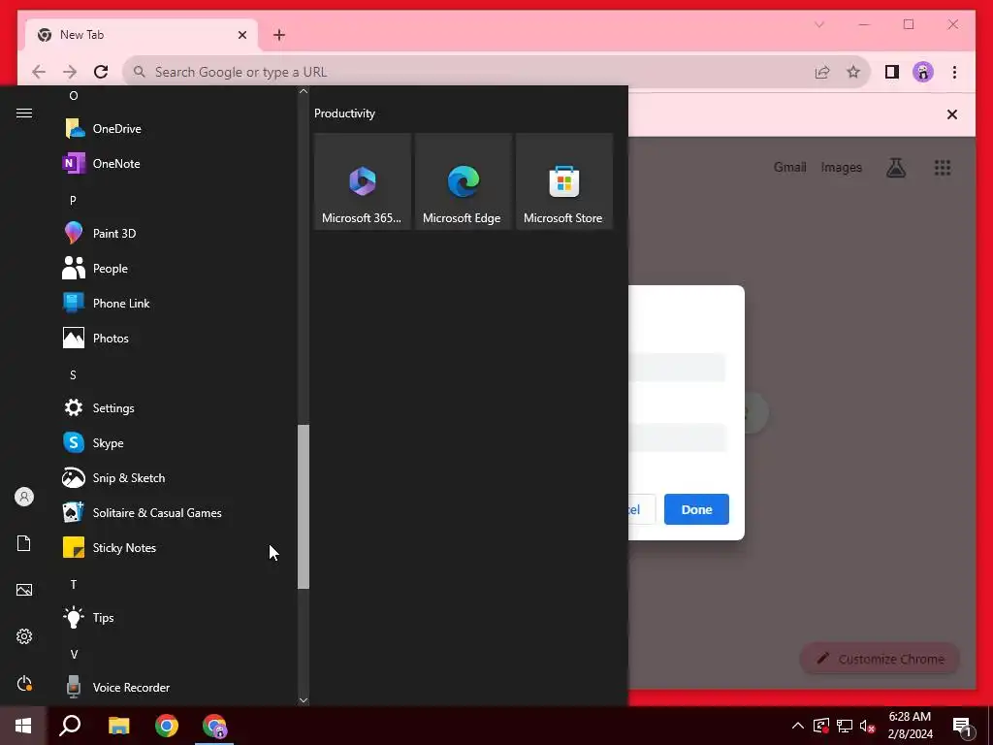Open the Power options in Start sidebar
This screenshot has height=745, width=993.
24,684
